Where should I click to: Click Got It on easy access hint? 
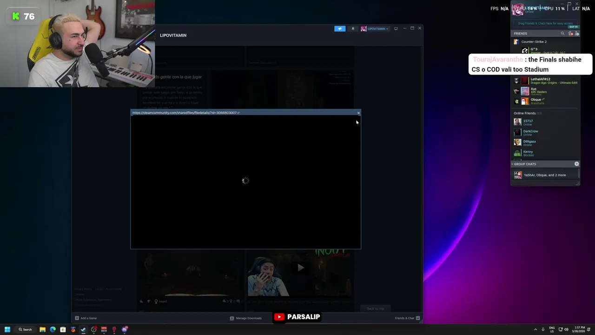coord(573,27)
